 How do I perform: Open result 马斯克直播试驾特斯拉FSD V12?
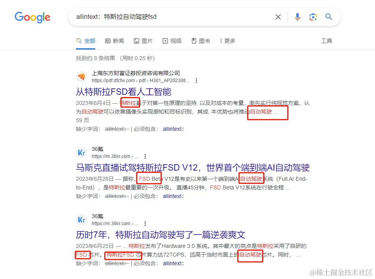[193, 167]
